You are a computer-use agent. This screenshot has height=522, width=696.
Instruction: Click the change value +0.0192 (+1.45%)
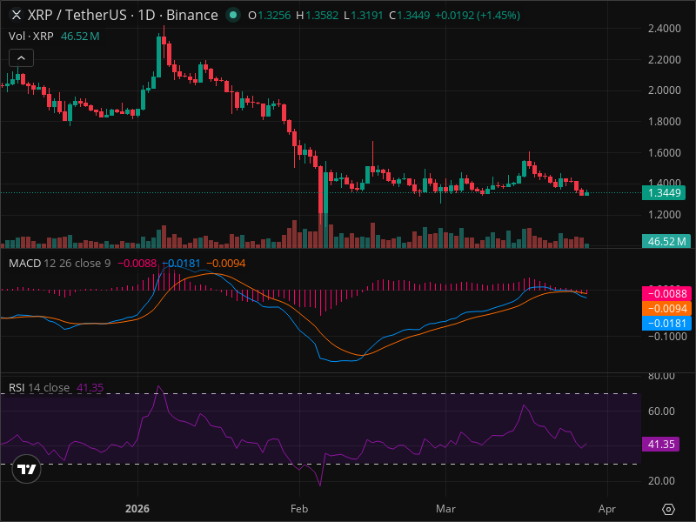click(x=477, y=15)
